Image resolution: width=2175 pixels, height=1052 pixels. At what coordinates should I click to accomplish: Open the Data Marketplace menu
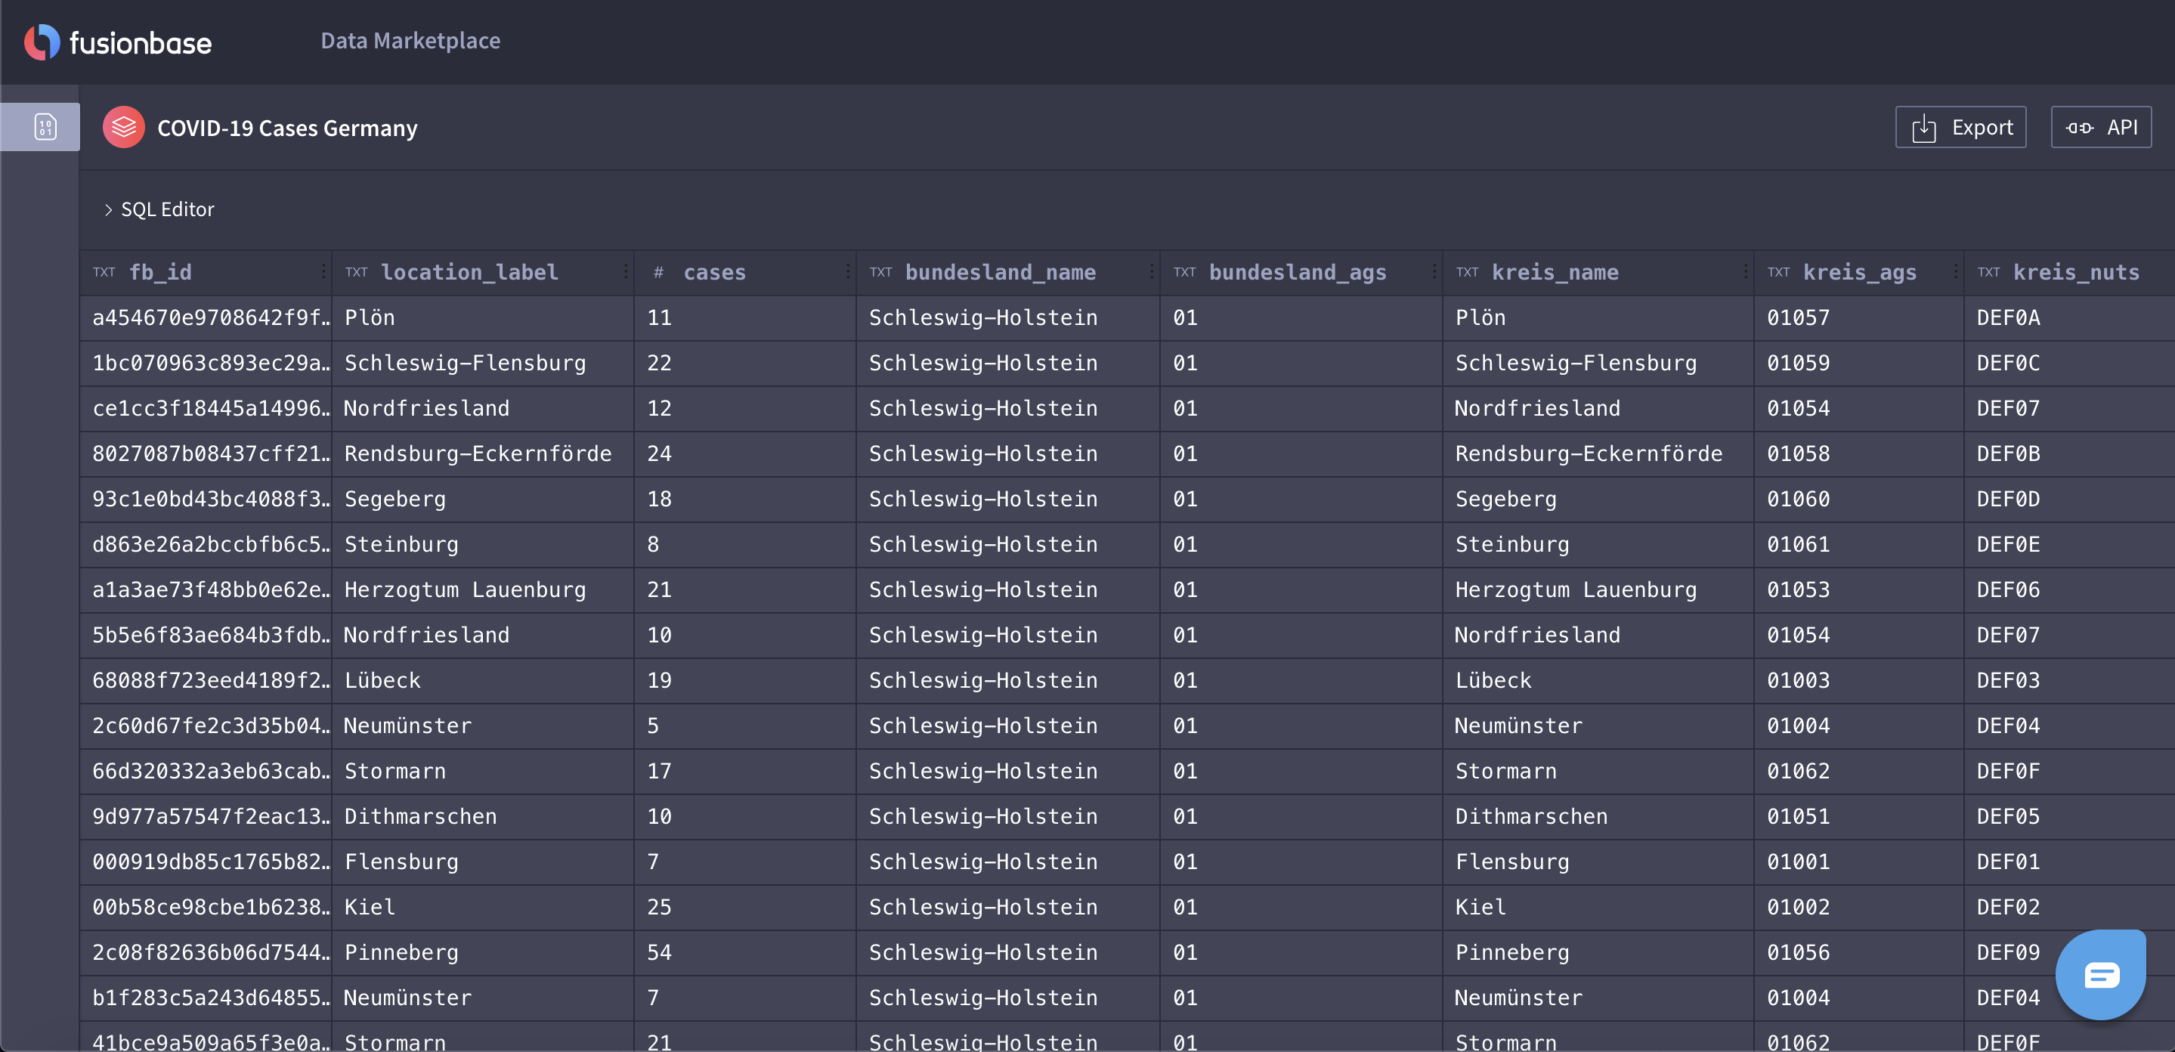tap(410, 41)
